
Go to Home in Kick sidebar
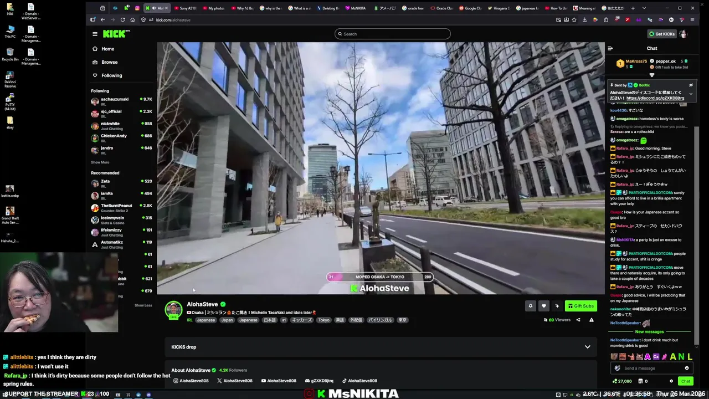pyautogui.click(x=104, y=49)
